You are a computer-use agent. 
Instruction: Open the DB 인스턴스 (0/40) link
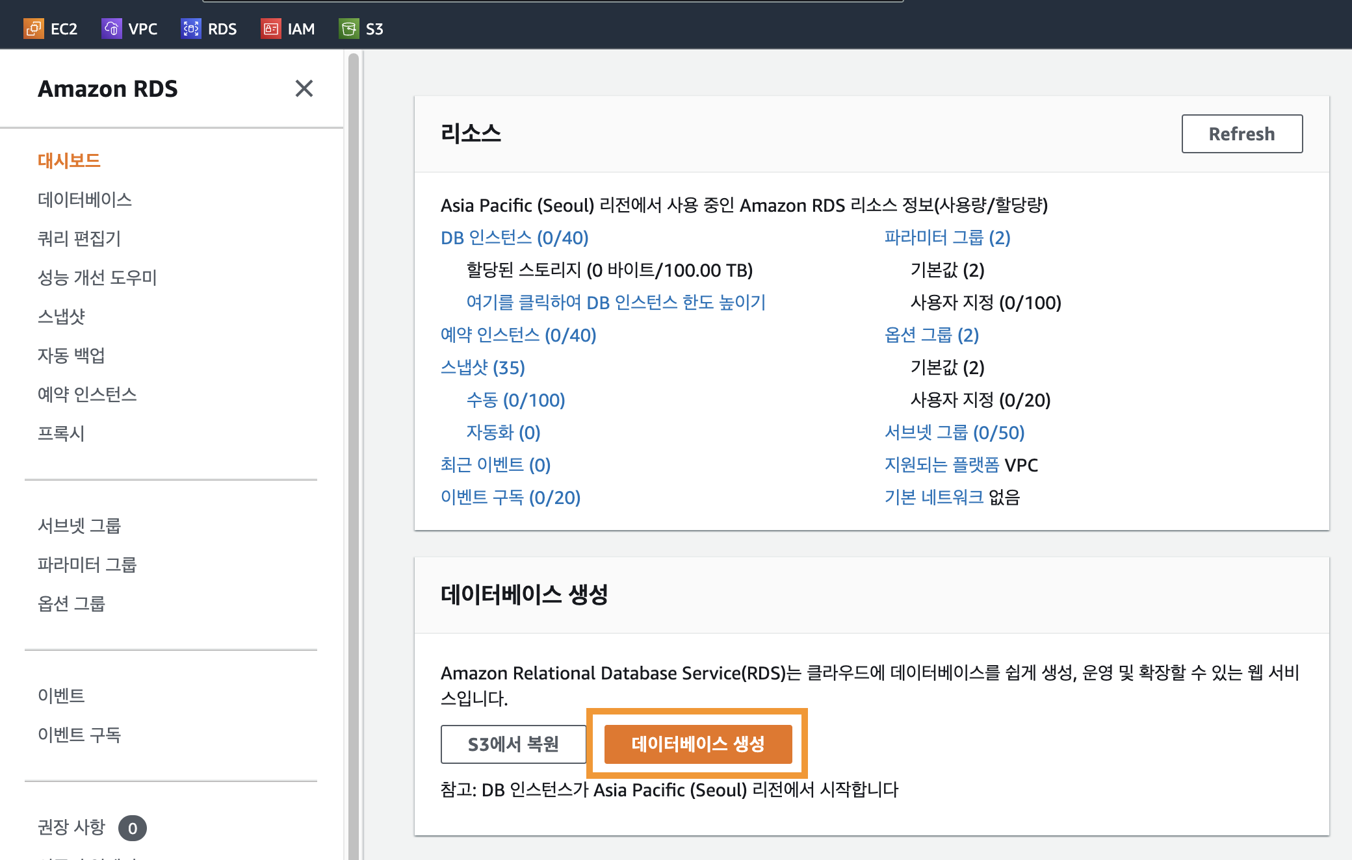click(x=514, y=238)
